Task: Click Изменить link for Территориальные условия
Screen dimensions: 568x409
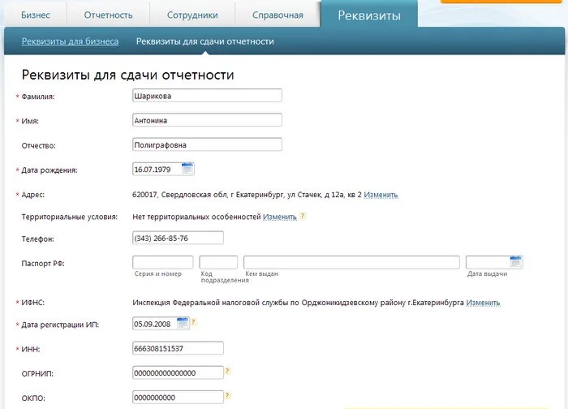Action: point(280,217)
